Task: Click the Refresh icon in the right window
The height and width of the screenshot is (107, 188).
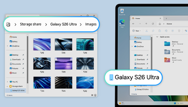Action: [153, 24]
